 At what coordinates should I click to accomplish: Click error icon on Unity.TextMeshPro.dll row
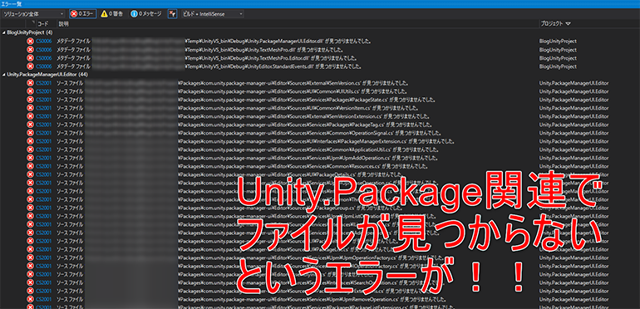coord(30,50)
